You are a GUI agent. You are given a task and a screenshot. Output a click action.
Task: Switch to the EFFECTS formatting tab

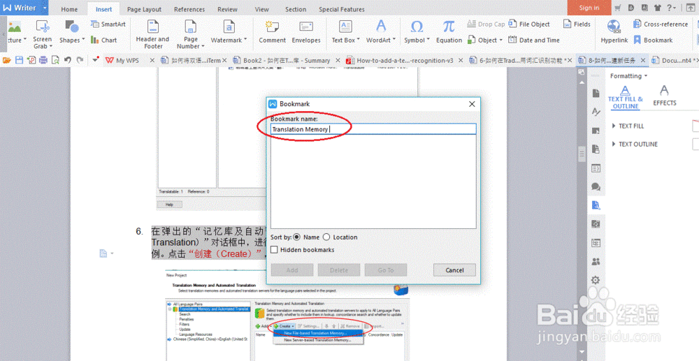pyautogui.click(x=664, y=95)
